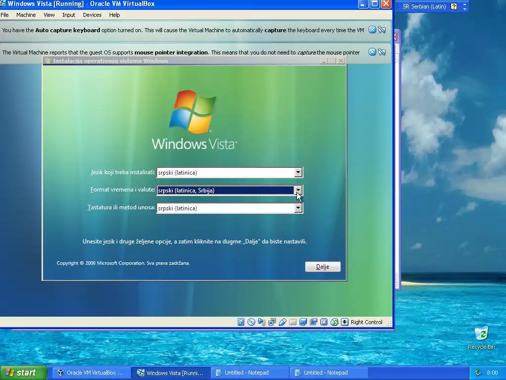Open the Machine menu
The image size is (506, 380).
click(26, 15)
